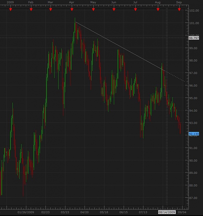Image resolution: width=203 pixels, height=216 pixels.
Task: Click the 90.00 price axis label
Action: click(193, 161)
